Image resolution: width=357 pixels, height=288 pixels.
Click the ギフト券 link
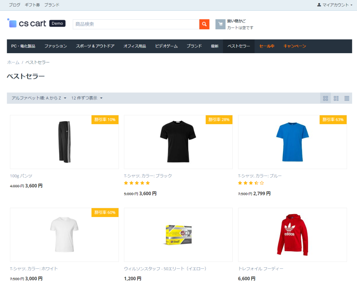tap(32, 5)
